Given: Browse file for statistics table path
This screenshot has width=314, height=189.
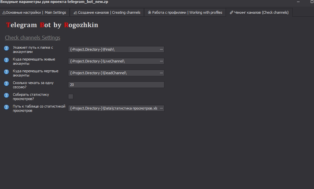Looking at the screenshot, I should (x=161, y=108).
